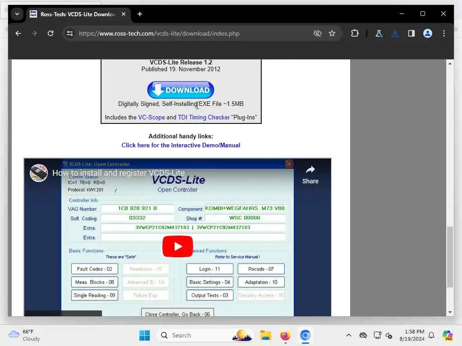The image size is (462, 346).
Task: Open the Interactive Demo/Manual link
Action: tap(181, 146)
